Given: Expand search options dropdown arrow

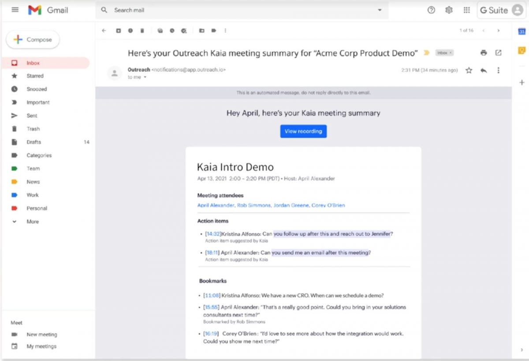Looking at the screenshot, I should point(380,10).
